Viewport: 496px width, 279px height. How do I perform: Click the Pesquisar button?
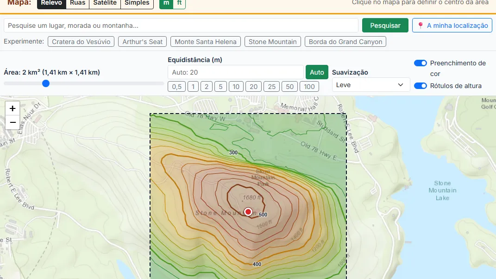coord(385,25)
